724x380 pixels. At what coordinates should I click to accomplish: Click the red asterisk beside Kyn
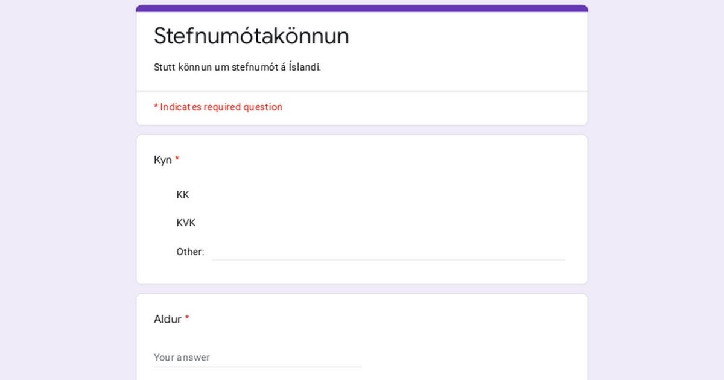click(177, 159)
